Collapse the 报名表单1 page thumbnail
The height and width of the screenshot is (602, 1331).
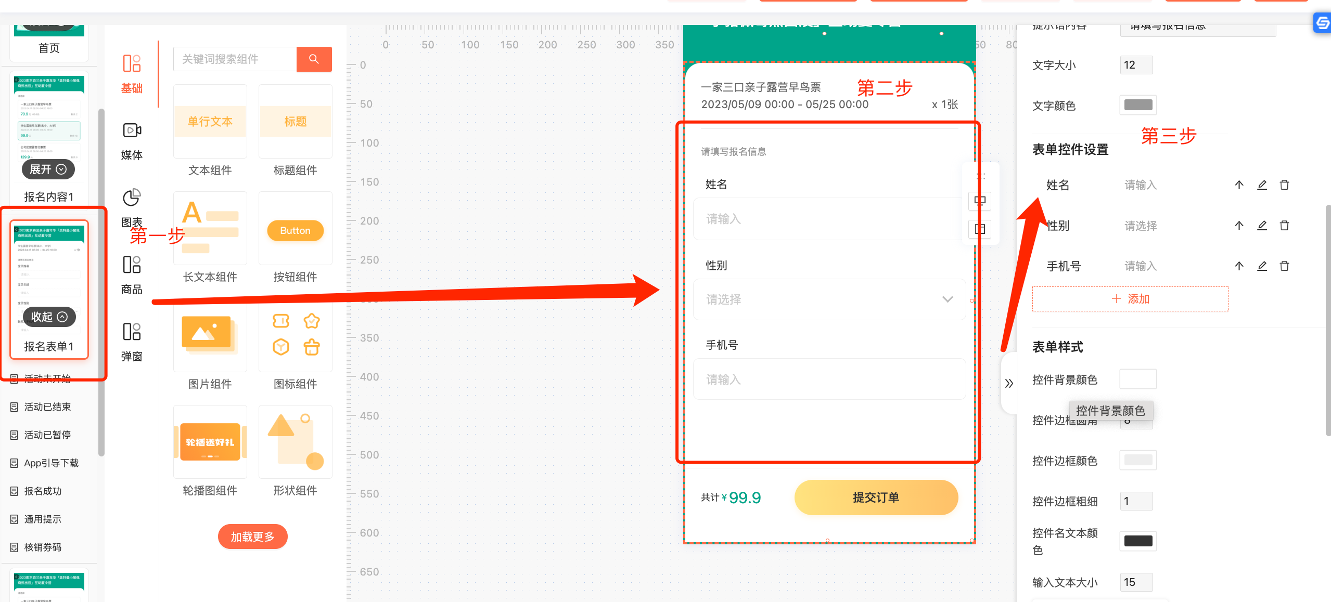tap(49, 317)
